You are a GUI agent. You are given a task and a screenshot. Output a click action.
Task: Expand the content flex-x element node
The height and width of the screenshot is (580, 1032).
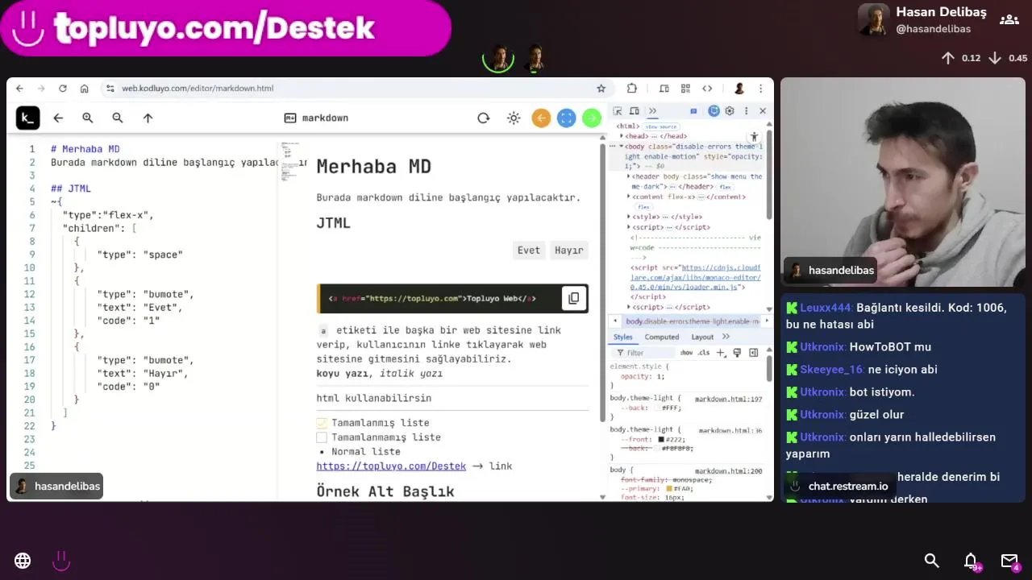tap(629, 197)
